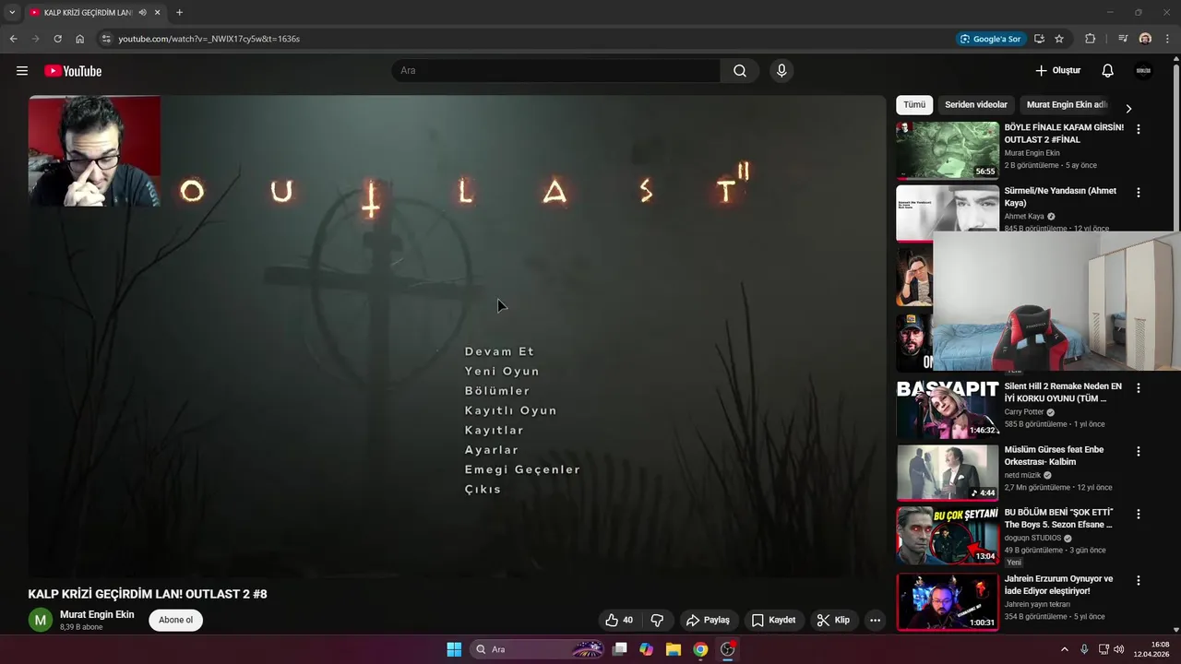Open Task View on the taskbar
1181x664 pixels.
620,649
